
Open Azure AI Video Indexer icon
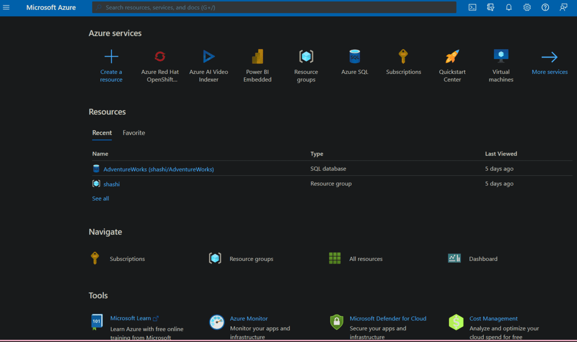[x=209, y=57]
